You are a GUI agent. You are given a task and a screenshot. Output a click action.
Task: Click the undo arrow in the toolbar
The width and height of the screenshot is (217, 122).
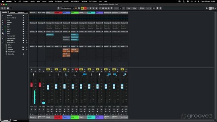click(2, 8)
